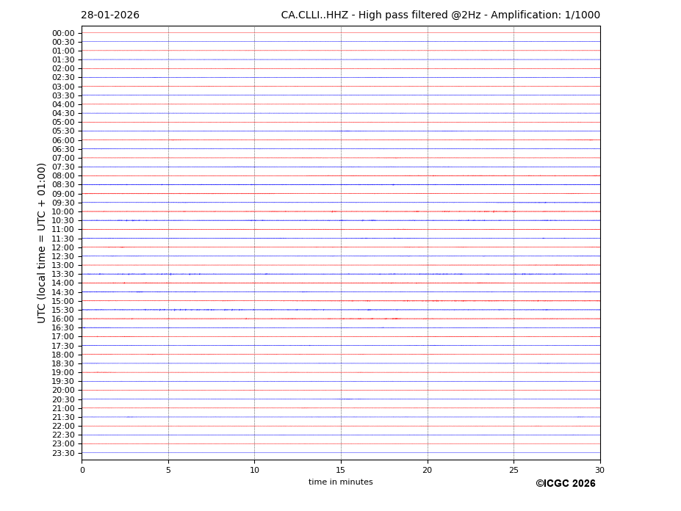Click the 06:00 time label

63,140
